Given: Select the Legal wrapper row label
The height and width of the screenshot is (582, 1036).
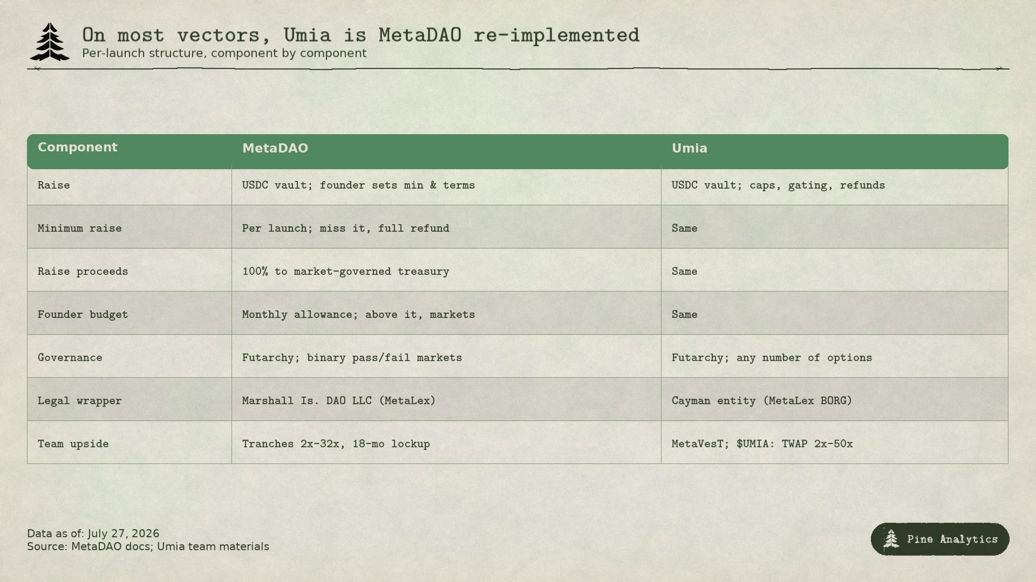Looking at the screenshot, I should [x=80, y=400].
